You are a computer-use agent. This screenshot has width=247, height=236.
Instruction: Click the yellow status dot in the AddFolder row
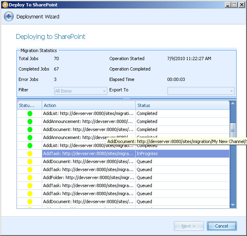[x=30, y=178]
